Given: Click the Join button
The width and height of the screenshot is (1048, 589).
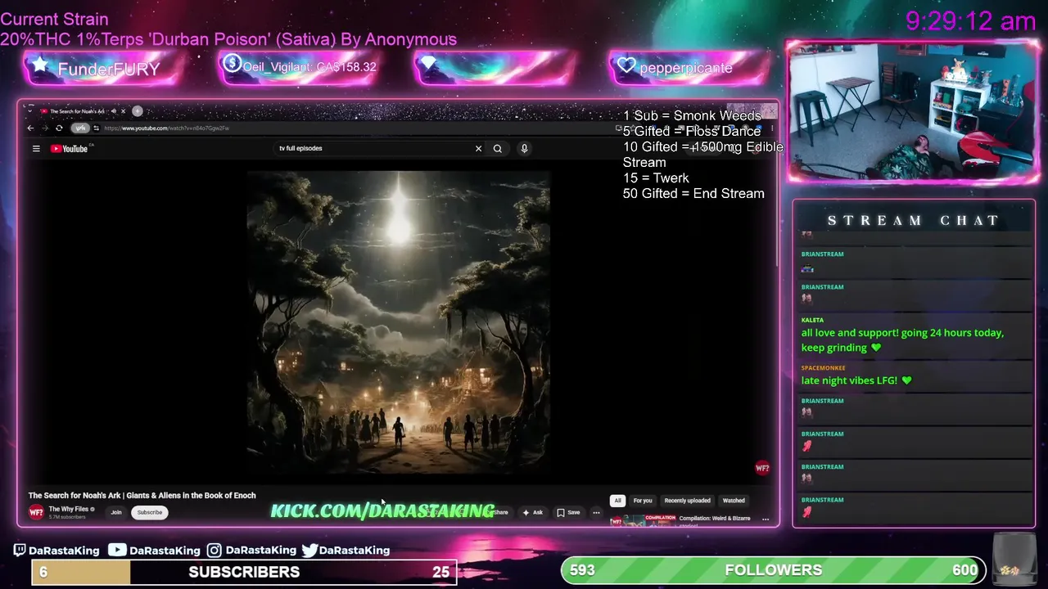Looking at the screenshot, I should click(116, 513).
